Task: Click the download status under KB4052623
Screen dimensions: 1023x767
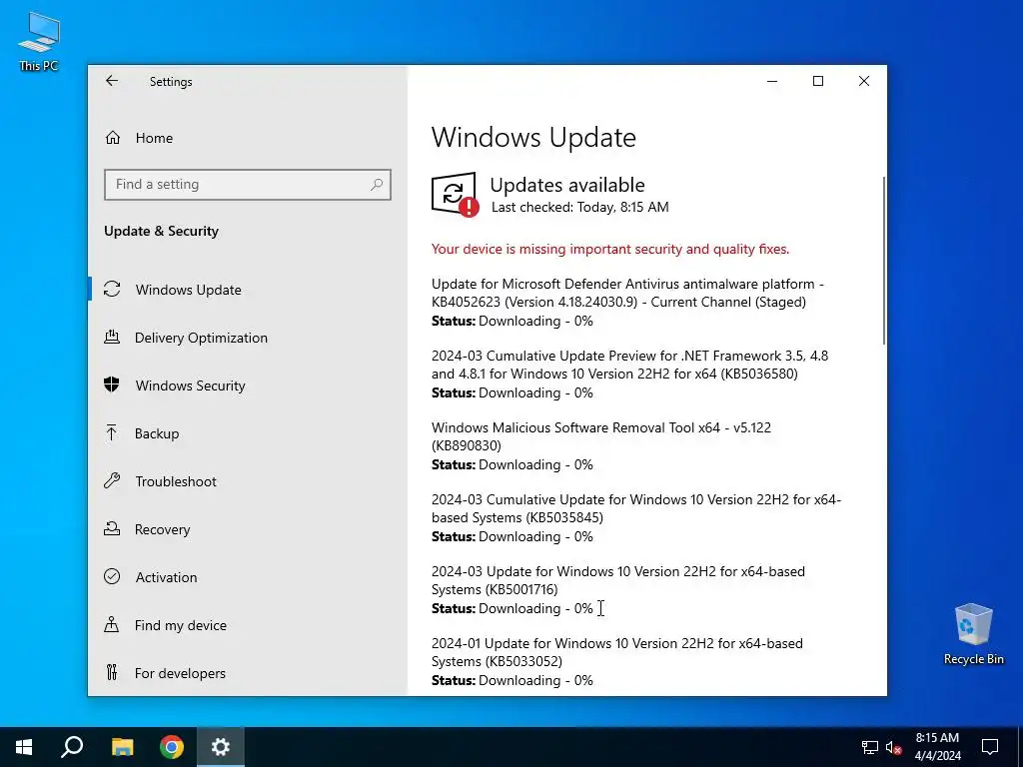Action: coord(512,321)
